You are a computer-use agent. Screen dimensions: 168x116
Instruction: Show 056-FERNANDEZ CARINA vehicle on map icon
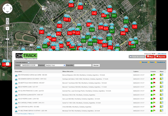click(x=161, y=75)
